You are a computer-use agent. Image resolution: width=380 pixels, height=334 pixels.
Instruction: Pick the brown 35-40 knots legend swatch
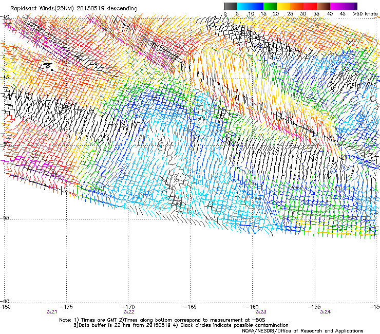click(324, 6)
